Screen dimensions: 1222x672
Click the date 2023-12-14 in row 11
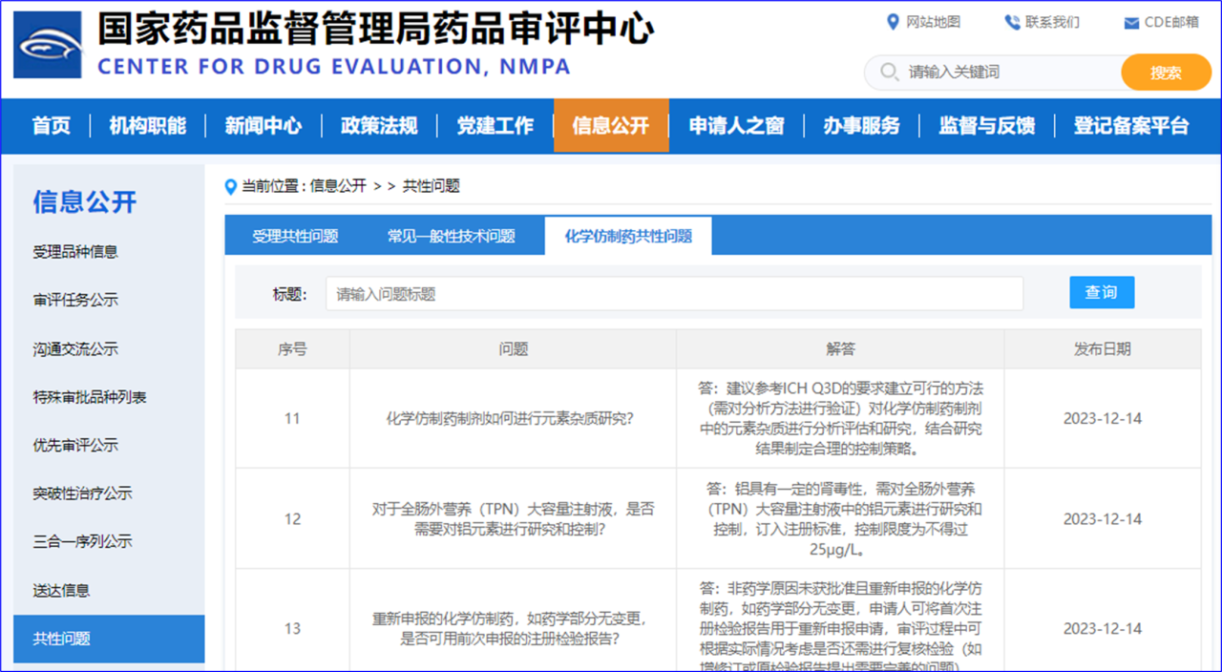1103,418
